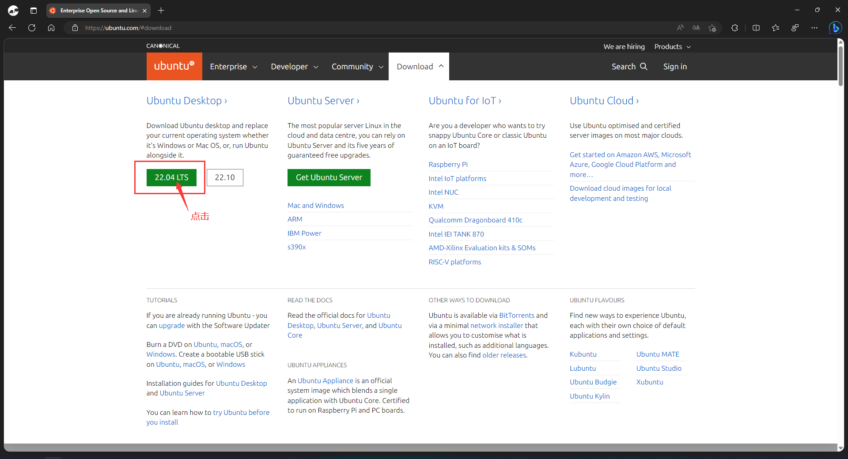
Task: Open the tab actions menu icon
Action: pos(34,10)
